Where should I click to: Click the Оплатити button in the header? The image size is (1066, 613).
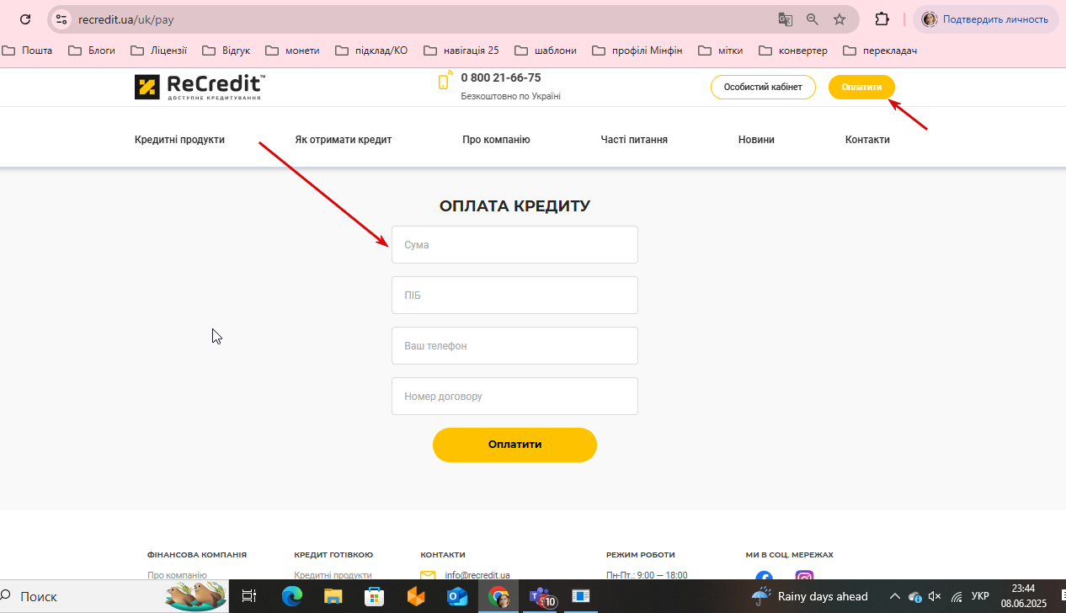point(861,88)
